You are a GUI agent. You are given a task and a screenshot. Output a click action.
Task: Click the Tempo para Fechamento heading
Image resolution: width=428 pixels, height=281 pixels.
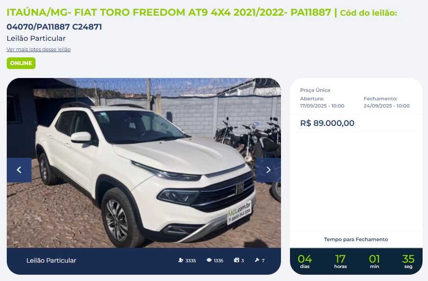[356, 239]
